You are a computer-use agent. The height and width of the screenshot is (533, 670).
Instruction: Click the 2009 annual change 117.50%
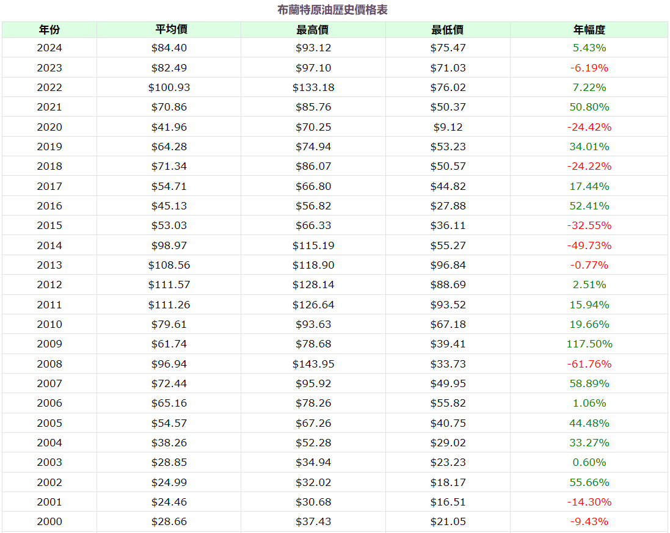coord(589,344)
